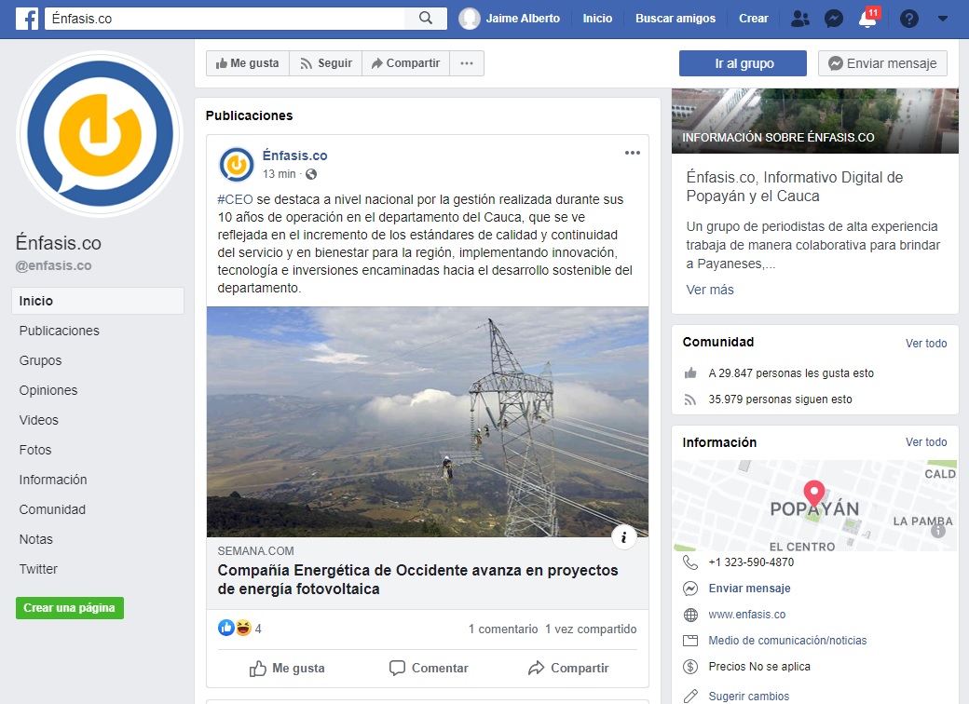Image resolution: width=969 pixels, height=704 pixels.
Task: Click the pencil icon beside Sugerir cambios
Action: click(x=690, y=696)
